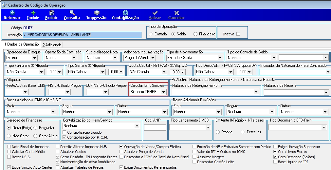Click the Excluir button label
Viewport: 331px width, 170px height.
(x=51, y=18)
